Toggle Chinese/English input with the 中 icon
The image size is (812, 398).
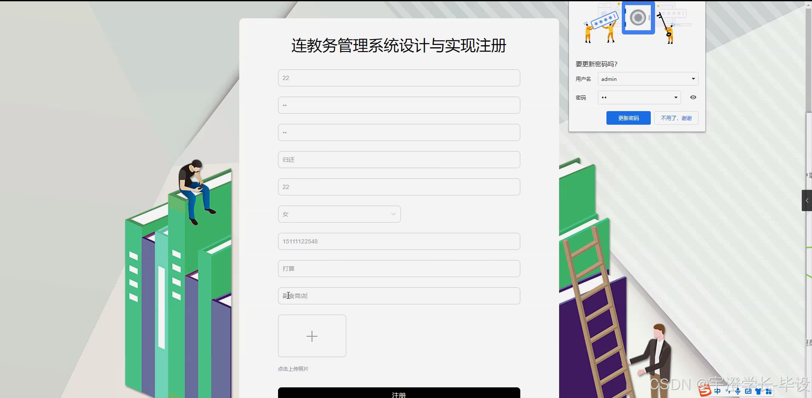click(x=718, y=391)
